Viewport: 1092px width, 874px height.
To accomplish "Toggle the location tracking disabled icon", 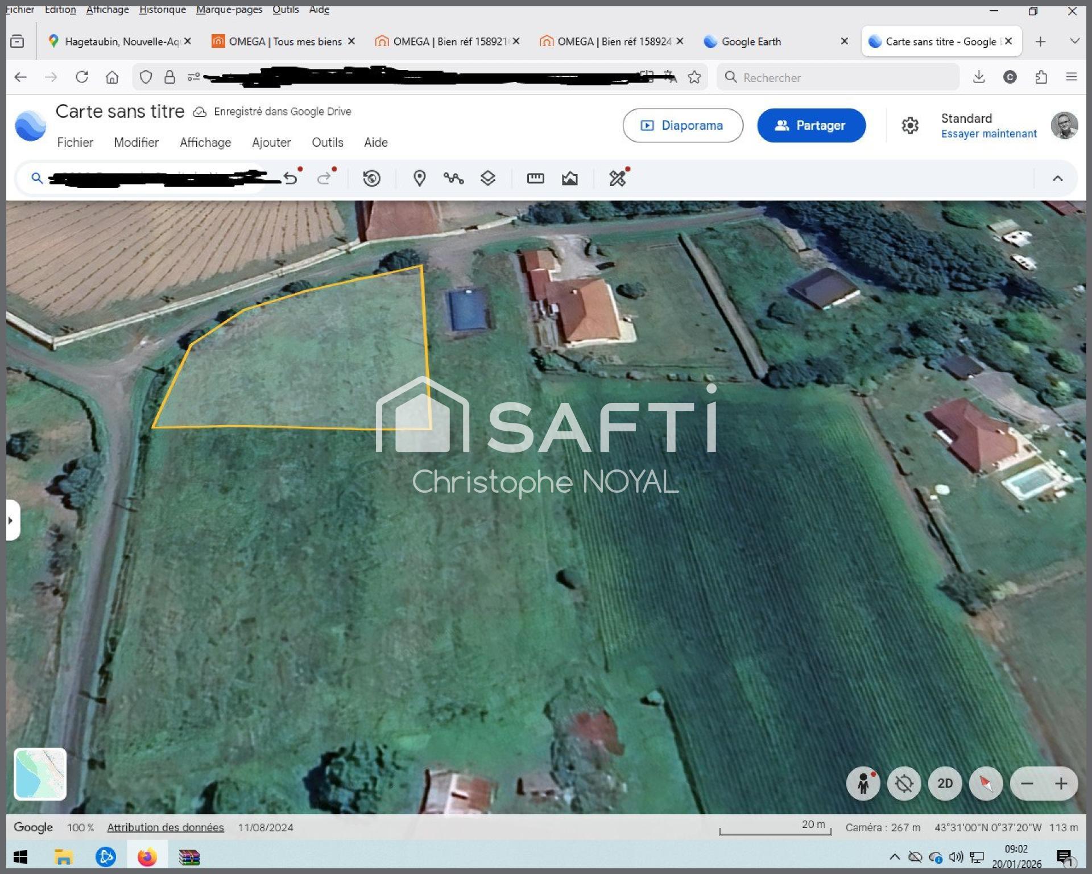I will (904, 784).
